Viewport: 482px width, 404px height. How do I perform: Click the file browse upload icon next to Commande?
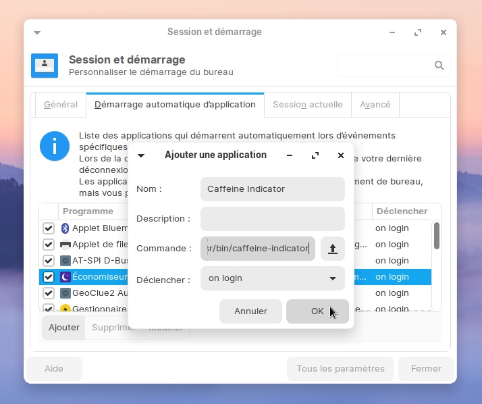(332, 249)
